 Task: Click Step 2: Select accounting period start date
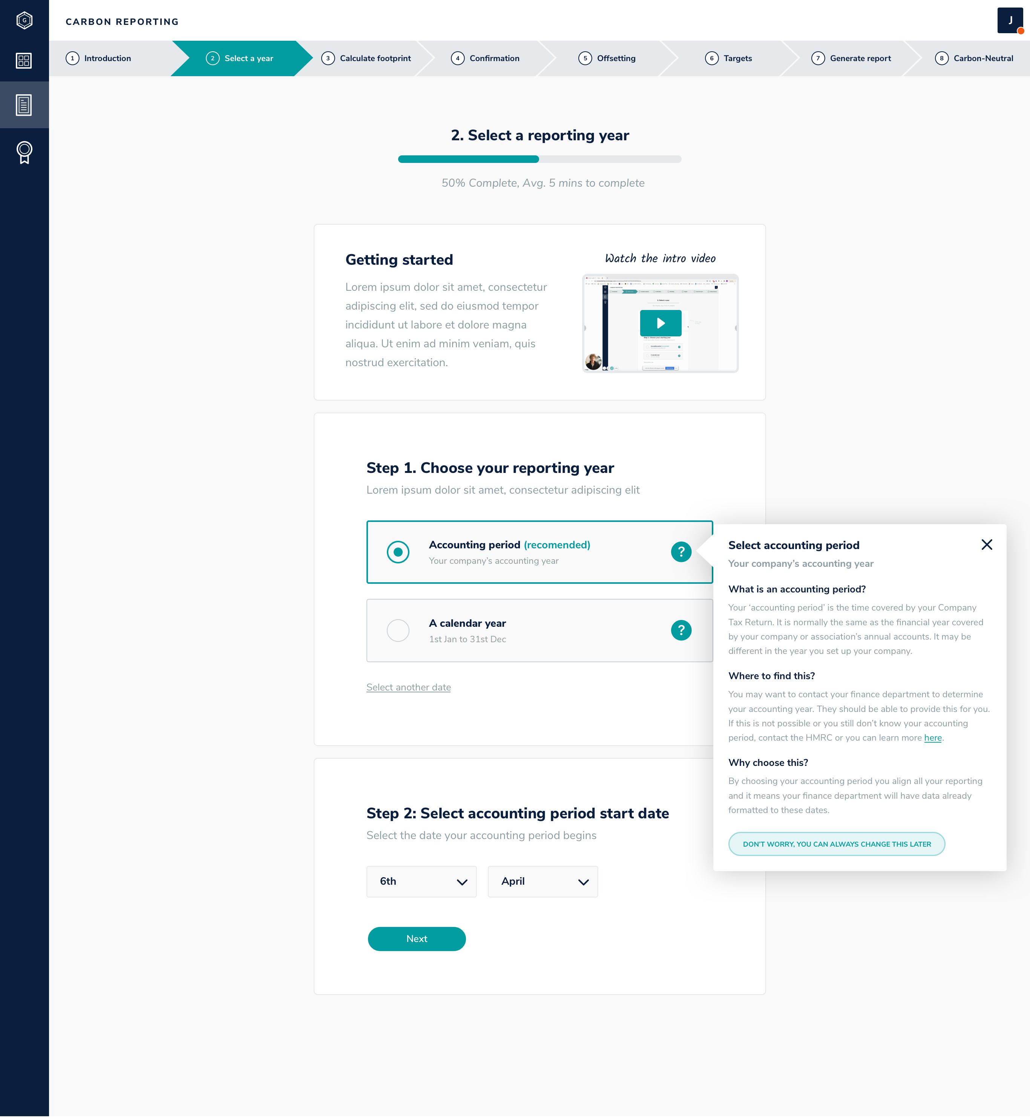coord(517,813)
